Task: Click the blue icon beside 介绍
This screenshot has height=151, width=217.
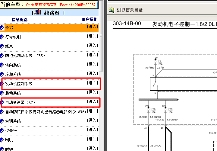Action: 2,27
